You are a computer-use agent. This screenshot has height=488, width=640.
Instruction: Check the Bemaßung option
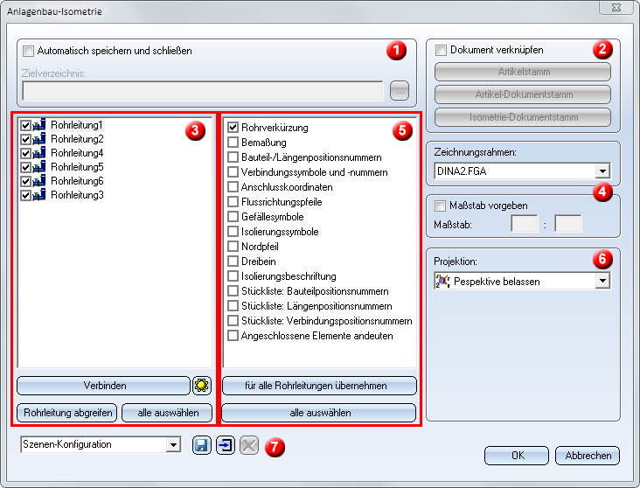233,142
